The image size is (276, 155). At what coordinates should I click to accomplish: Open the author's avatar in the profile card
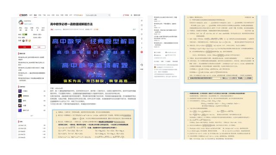pyautogui.click(x=21, y=22)
